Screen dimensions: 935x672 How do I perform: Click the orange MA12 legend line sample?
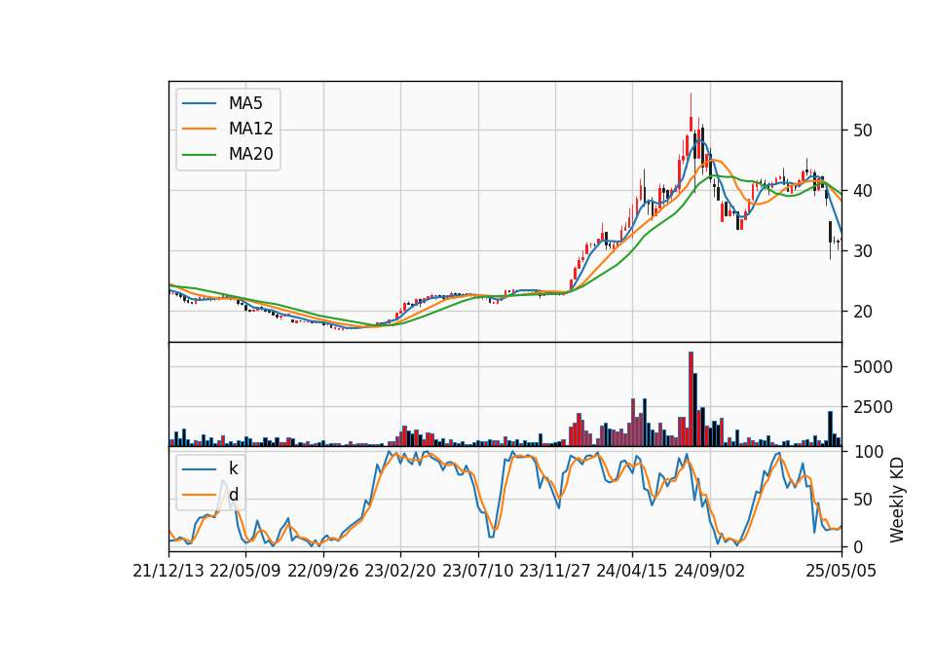click(199, 129)
